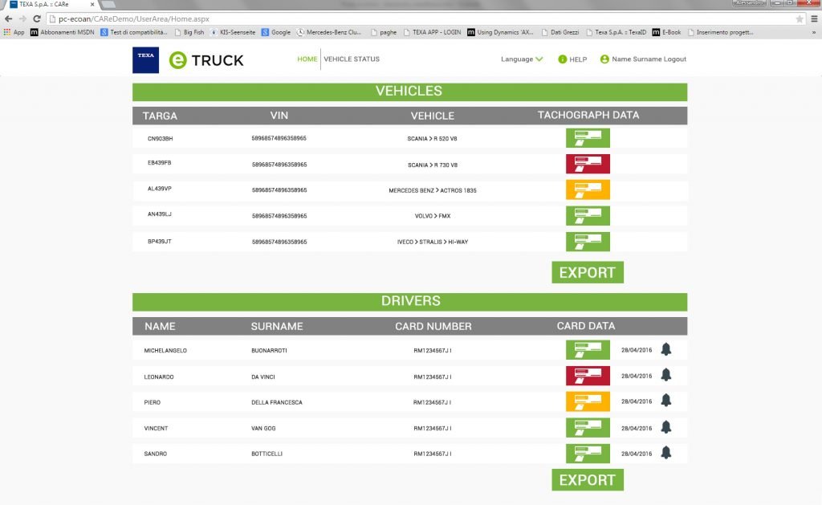The image size is (822, 505).
Task: Click the red card data icon for Leonardo
Action: point(588,376)
